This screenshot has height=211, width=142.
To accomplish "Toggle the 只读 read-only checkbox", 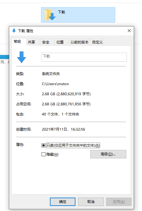I will pos(43,145).
